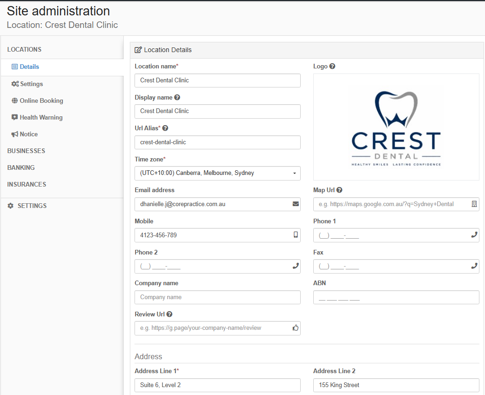
Task: Click the Logo help question-mark icon
Action: pyautogui.click(x=332, y=66)
